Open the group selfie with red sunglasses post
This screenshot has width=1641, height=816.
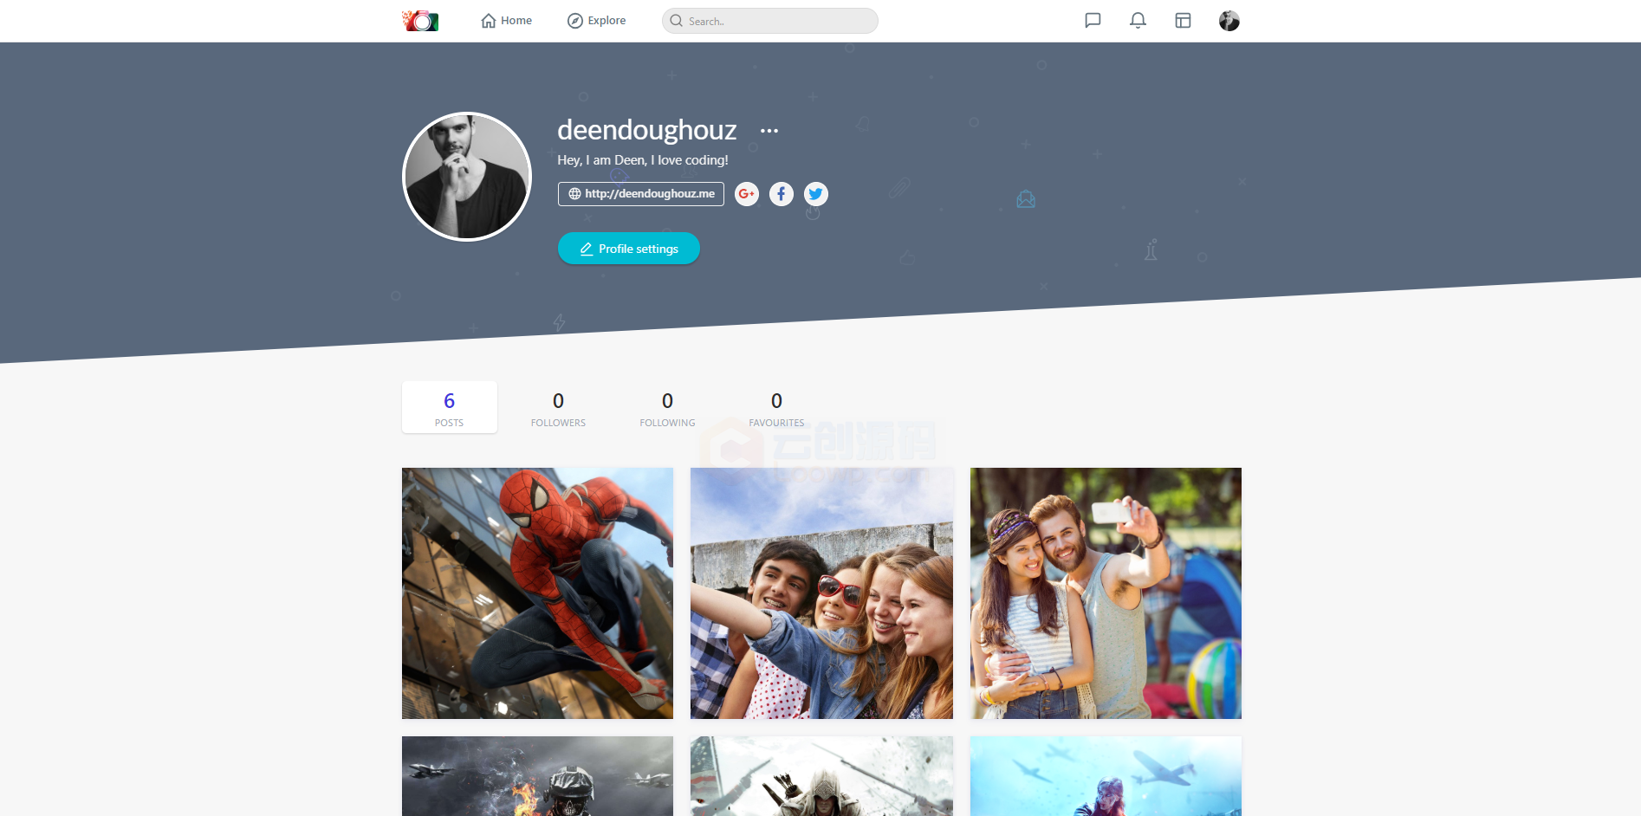[x=821, y=593]
